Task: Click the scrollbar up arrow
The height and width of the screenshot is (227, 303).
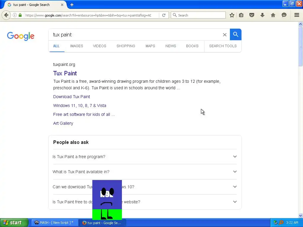Action: (300, 24)
